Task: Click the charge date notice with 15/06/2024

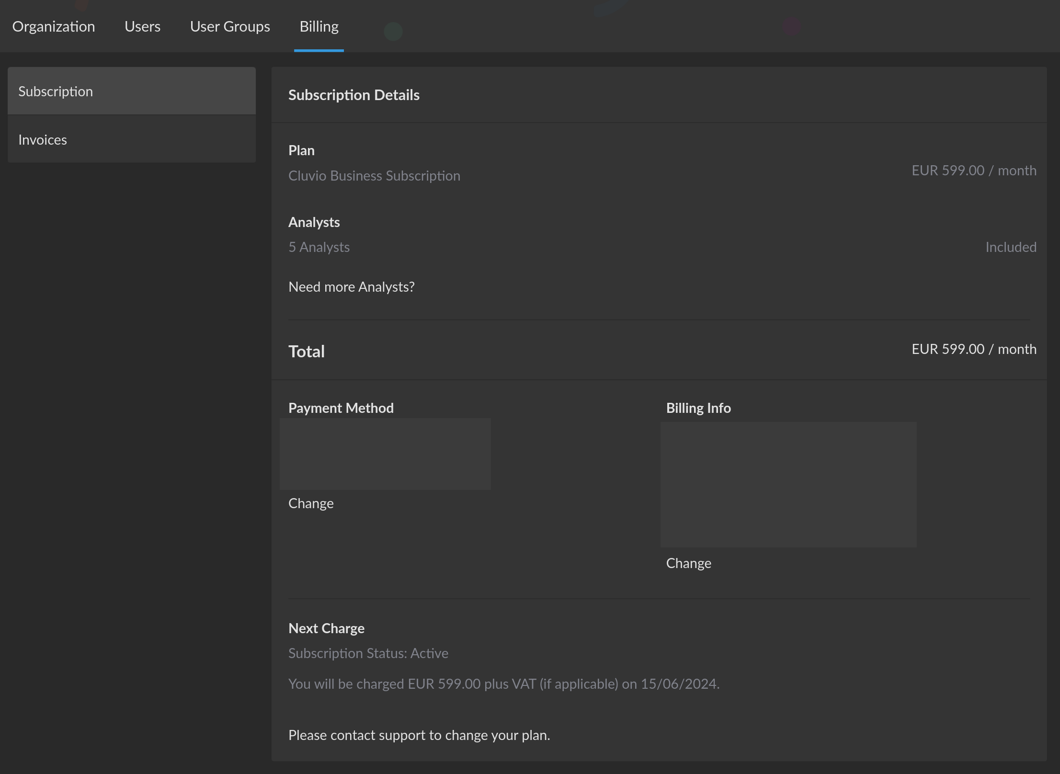Action: 504,684
